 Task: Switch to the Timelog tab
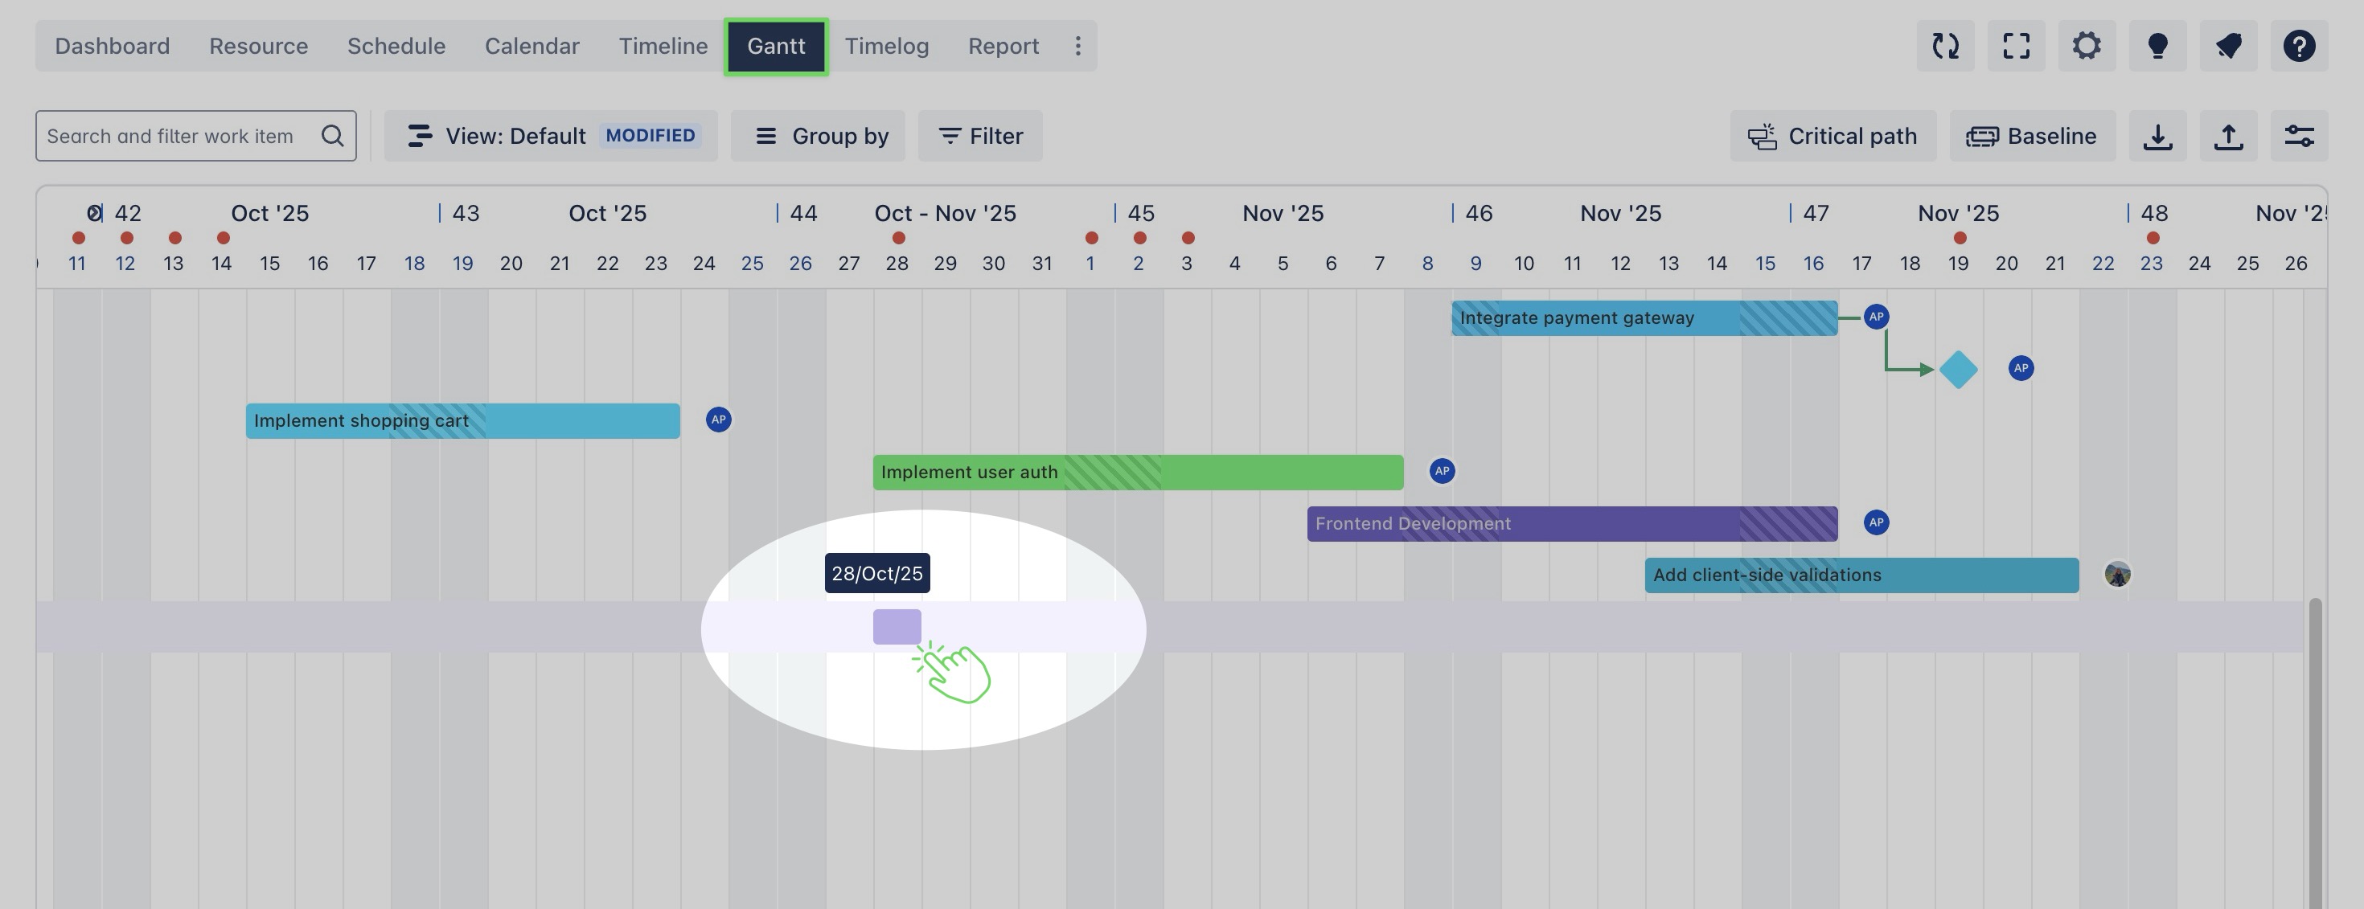(886, 46)
